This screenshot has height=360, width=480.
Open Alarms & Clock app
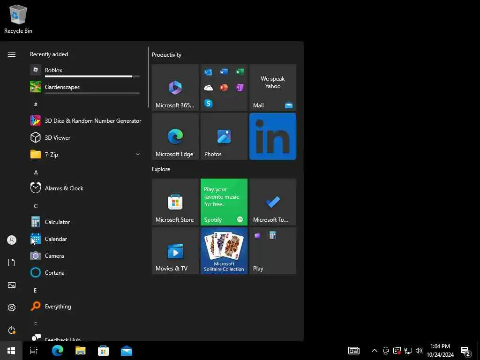85,188
